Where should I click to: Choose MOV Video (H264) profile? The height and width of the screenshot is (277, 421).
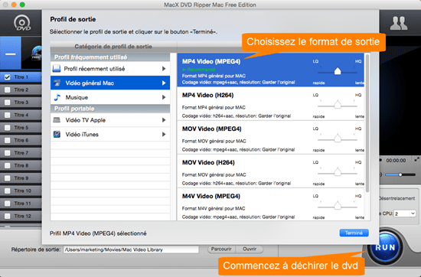coord(271,171)
